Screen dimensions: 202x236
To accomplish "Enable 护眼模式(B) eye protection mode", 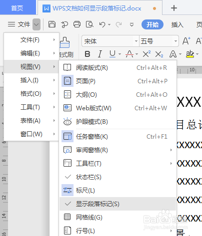I will coord(117,122).
